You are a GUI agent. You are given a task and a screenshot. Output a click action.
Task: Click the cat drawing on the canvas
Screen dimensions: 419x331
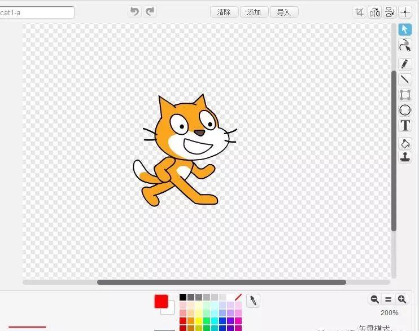[185, 150]
